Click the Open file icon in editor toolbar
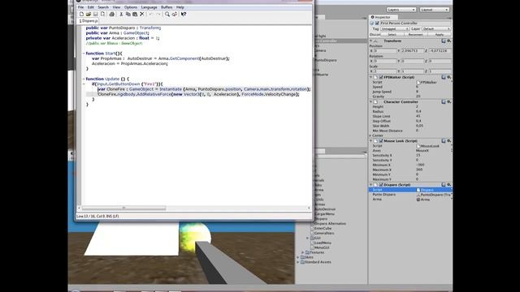Screen dimensions: 520x292 (x=89, y=15)
